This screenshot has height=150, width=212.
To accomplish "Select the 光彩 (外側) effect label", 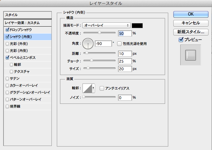I will coord(19,44).
